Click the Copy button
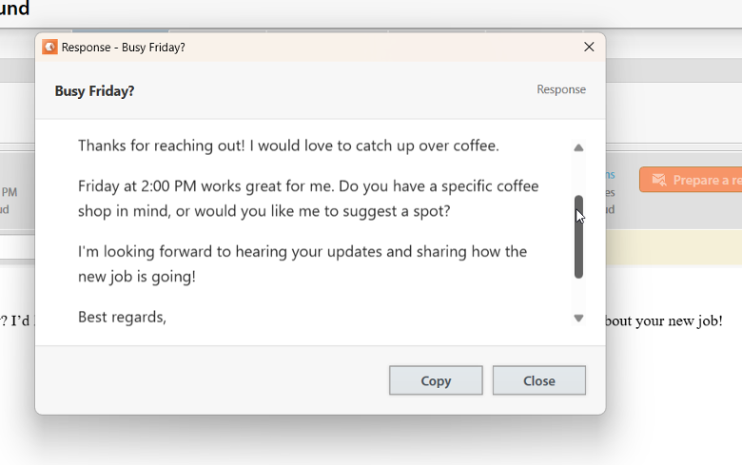This screenshot has width=742, height=466. [436, 380]
